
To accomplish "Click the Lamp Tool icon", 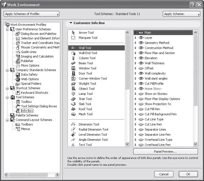I will click(x=73, y=94).
